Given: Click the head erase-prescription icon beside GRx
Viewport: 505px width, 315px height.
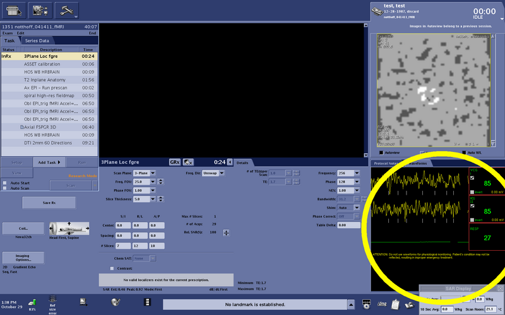Looking at the screenshot, I should (188, 162).
